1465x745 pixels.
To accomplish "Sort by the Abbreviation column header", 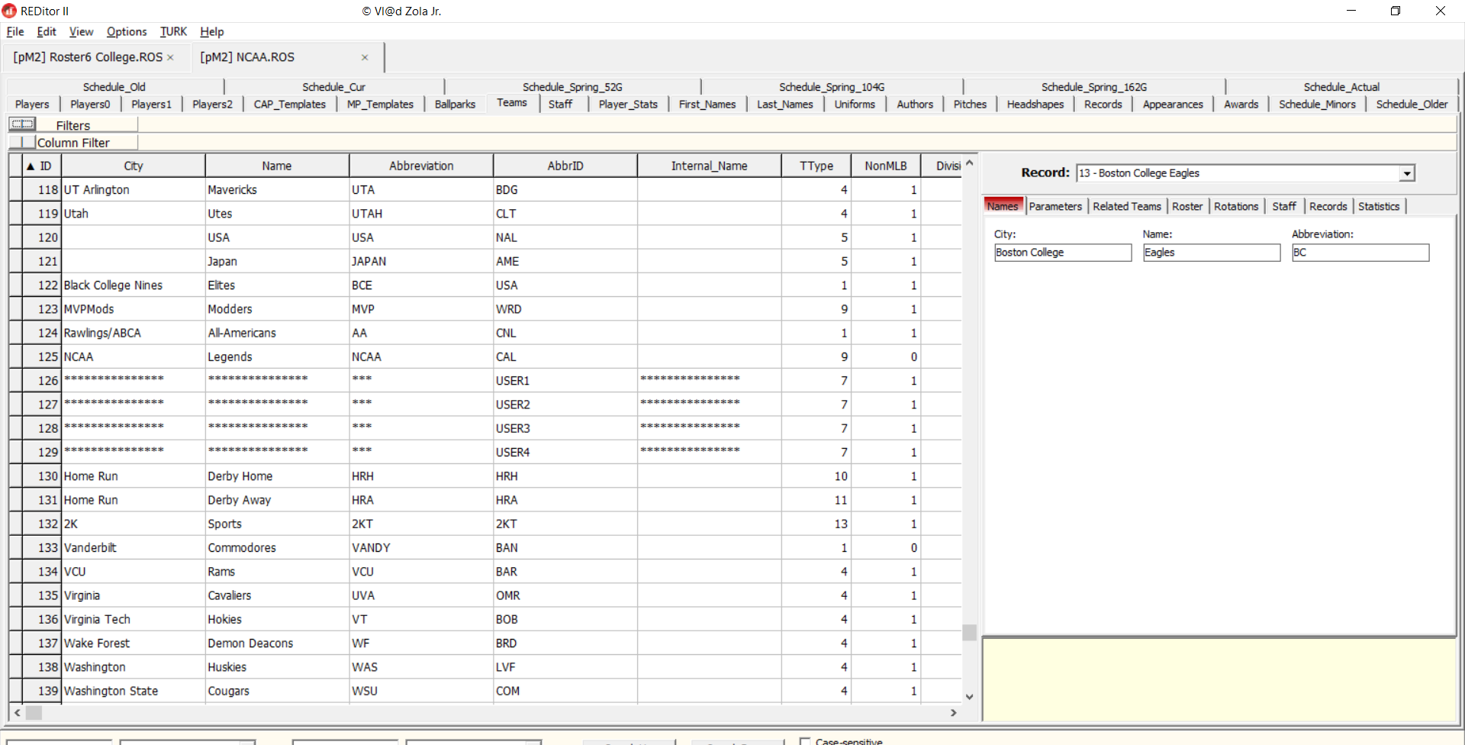I will point(421,166).
